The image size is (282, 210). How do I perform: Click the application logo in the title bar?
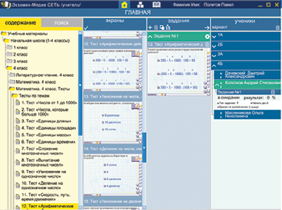tap(6, 5)
